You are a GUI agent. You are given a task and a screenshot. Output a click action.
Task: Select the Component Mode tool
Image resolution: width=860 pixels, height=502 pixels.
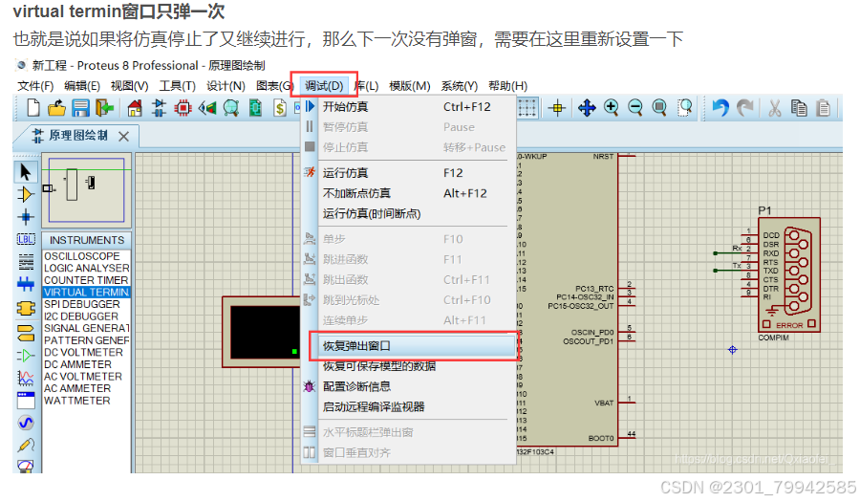tap(25, 194)
